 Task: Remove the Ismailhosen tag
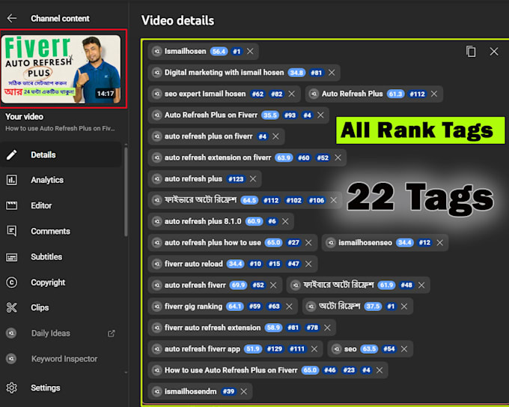tap(250, 52)
